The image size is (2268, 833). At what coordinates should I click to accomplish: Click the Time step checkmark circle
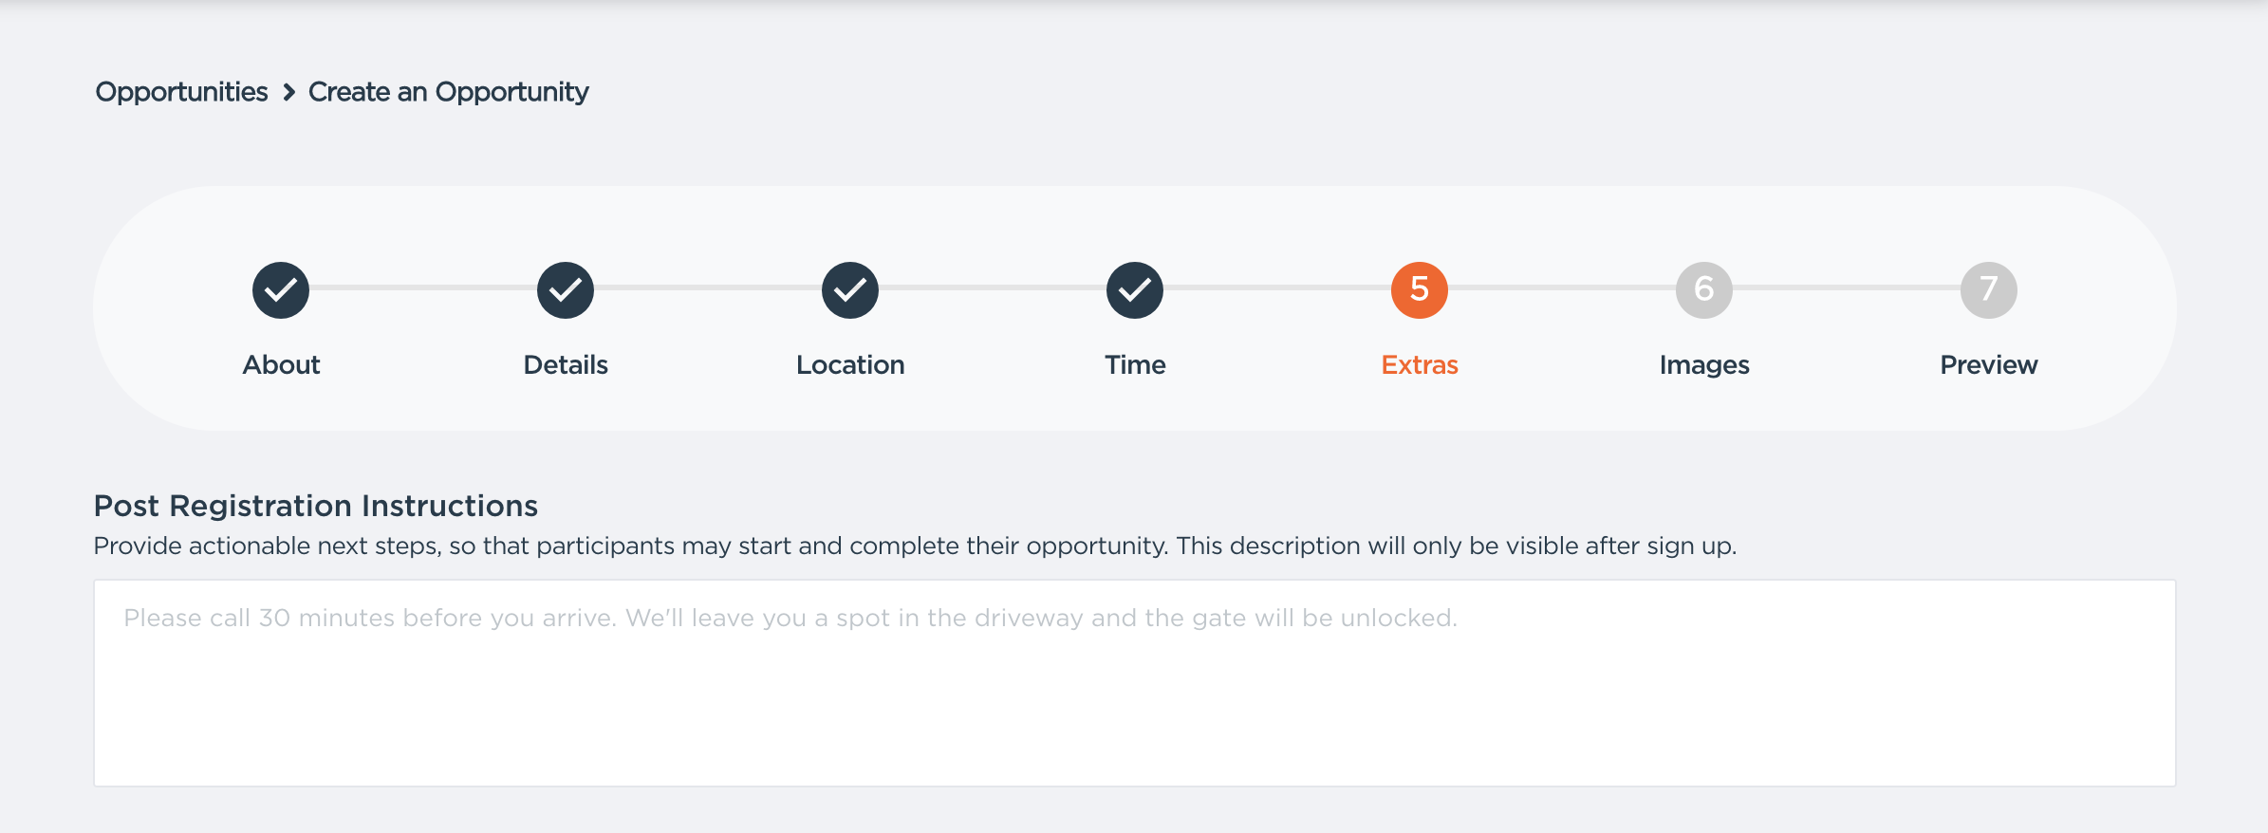[1135, 289]
